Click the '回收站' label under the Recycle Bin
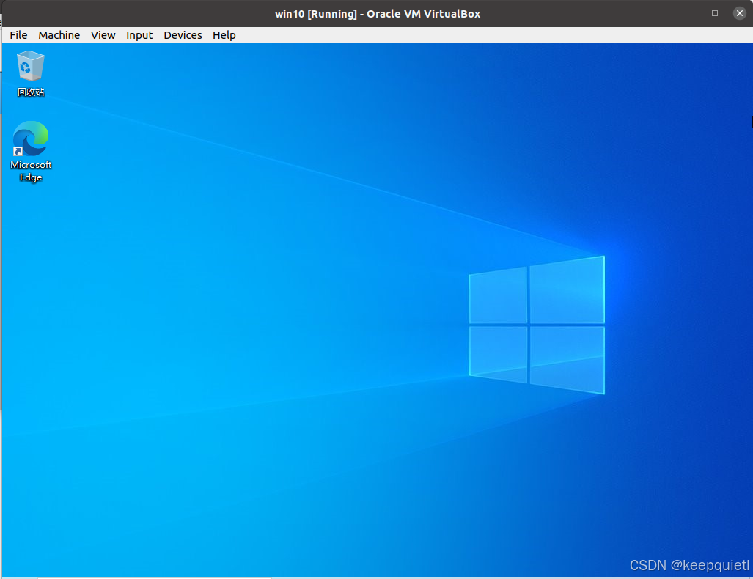Screen dimensions: 753x579 (31, 92)
